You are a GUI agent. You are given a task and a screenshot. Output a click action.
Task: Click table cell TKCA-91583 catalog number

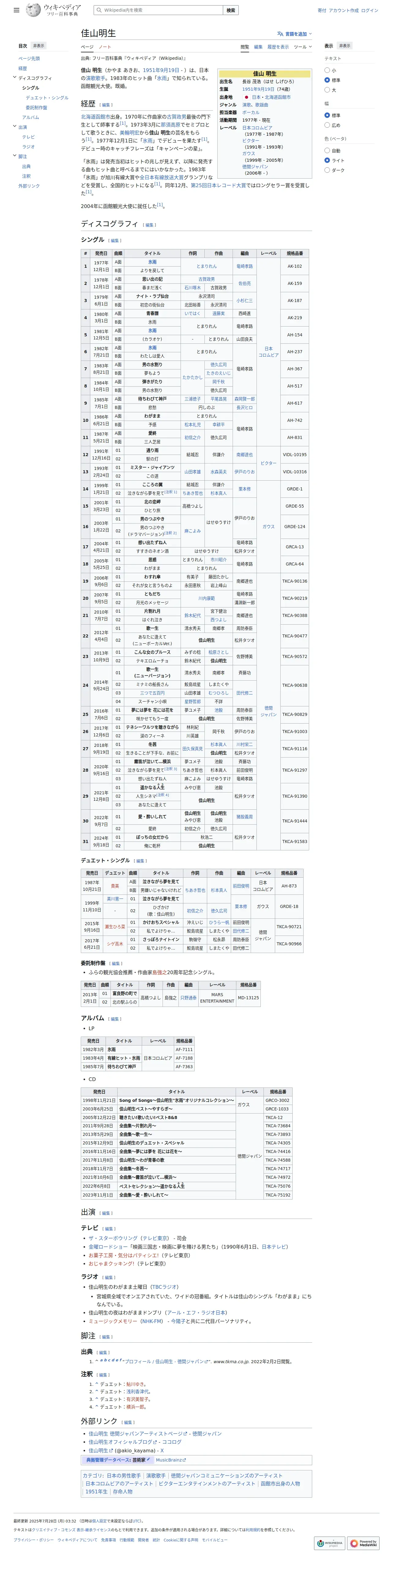click(294, 841)
